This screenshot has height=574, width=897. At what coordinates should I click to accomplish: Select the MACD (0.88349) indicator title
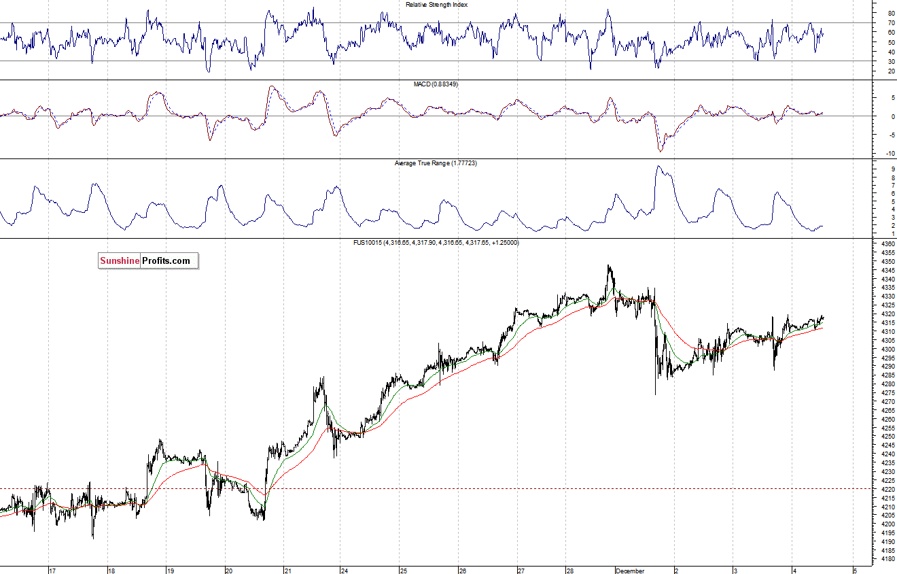(x=436, y=84)
